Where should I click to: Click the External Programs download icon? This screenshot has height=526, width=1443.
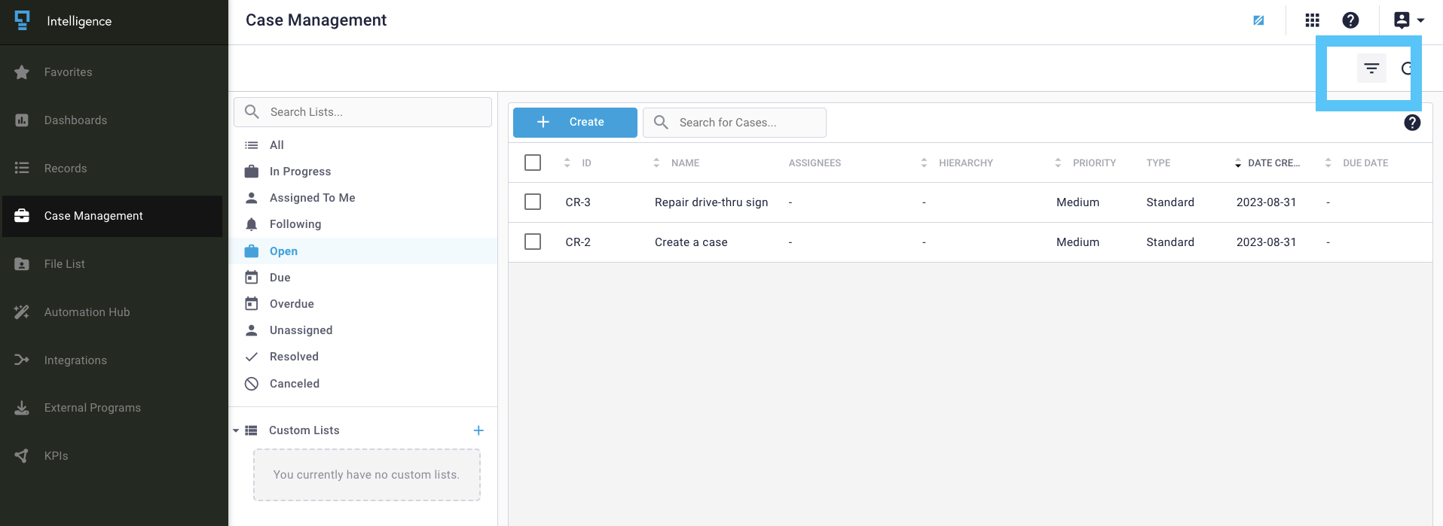(22, 408)
